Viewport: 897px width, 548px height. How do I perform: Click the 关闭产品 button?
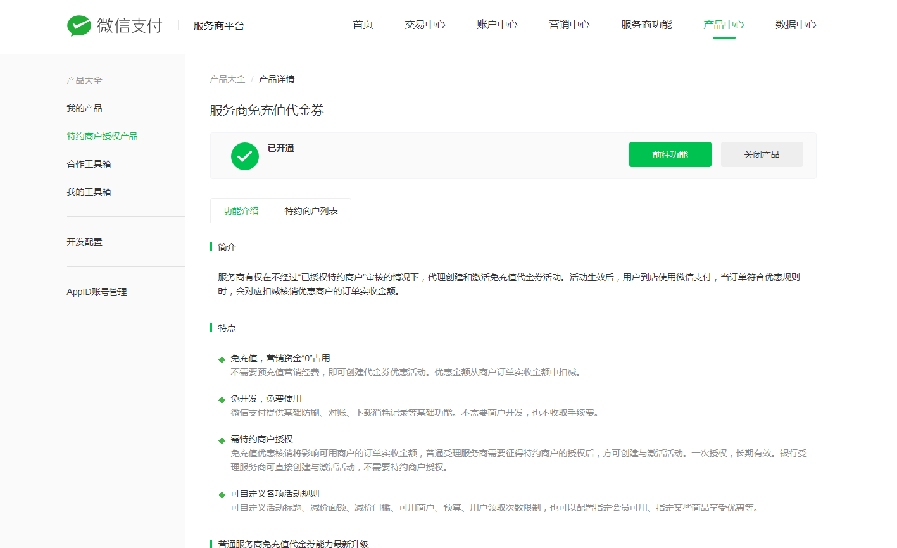tap(762, 154)
